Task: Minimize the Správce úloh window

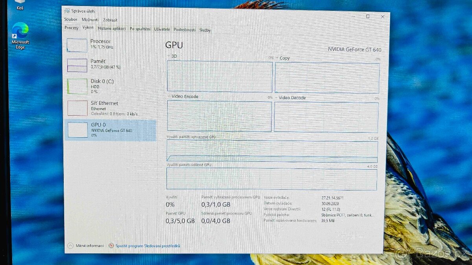Action: click(x=353, y=16)
